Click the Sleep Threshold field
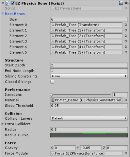 pos(89,106)
